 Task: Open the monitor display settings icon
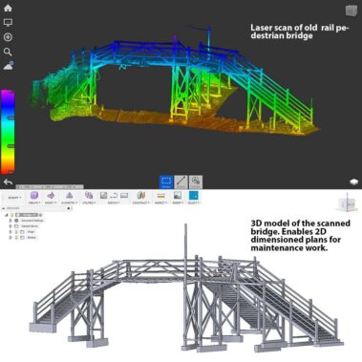(8, 22)
